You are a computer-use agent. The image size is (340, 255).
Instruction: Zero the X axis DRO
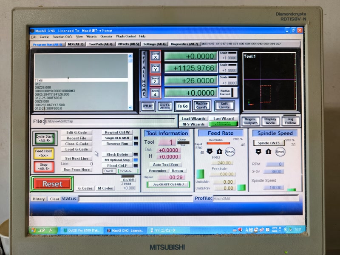(155, 56)
